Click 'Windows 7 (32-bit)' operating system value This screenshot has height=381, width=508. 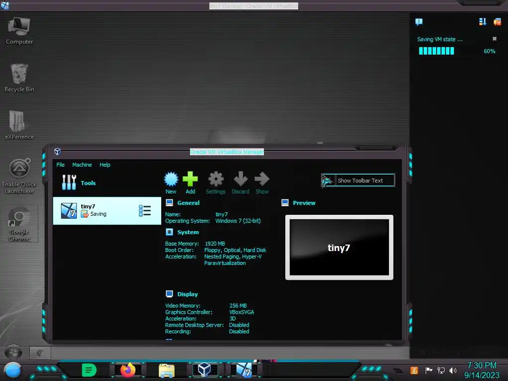(238, 221)
